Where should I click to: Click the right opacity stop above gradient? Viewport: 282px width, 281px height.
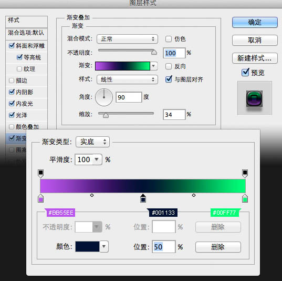click(245, 174)
